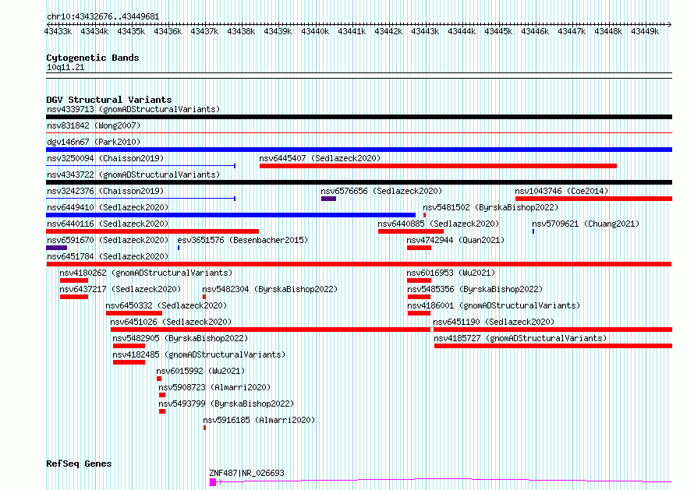The image size is (694, 490).
Task: Click the 43449k ruler position
Action: (645, 31)
